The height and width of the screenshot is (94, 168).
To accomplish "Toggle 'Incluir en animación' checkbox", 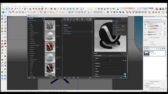I will pos(150,81).
